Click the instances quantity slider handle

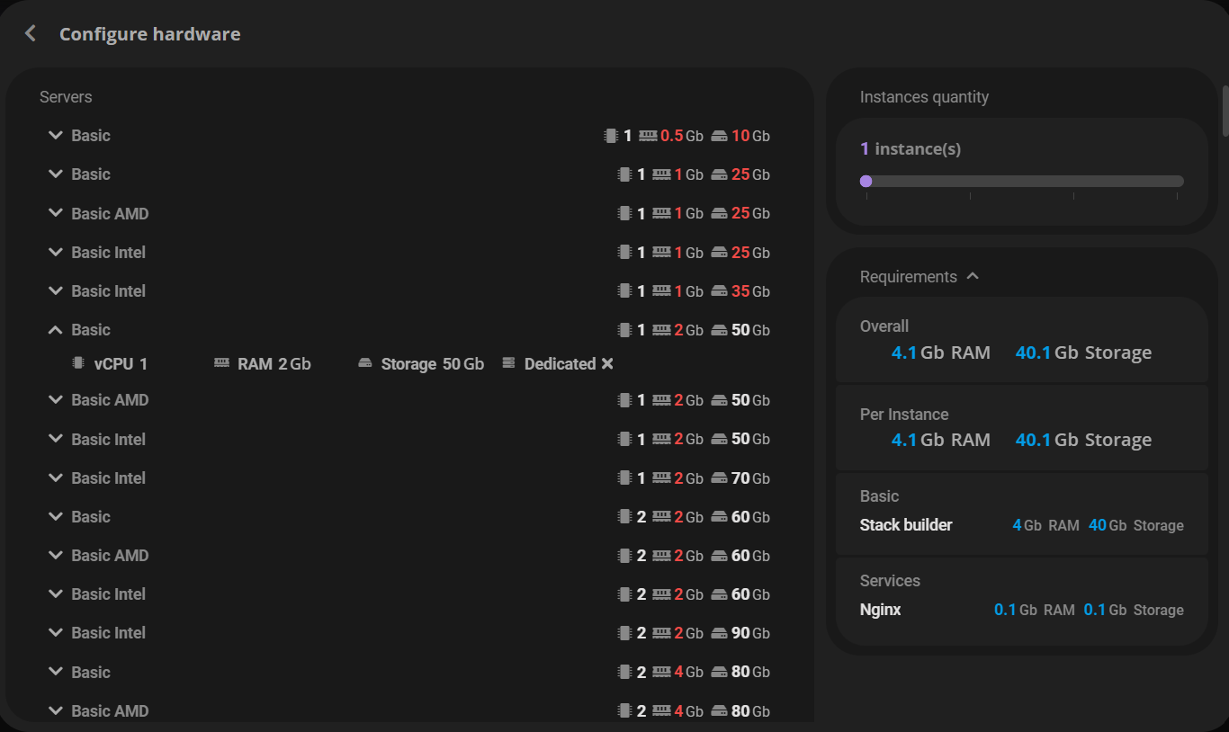point(866,181)
